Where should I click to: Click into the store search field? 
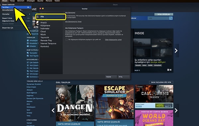pyautogui.click(x=159, y=18)
